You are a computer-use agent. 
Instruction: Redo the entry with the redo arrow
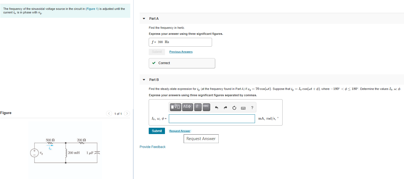coord(225,108)
